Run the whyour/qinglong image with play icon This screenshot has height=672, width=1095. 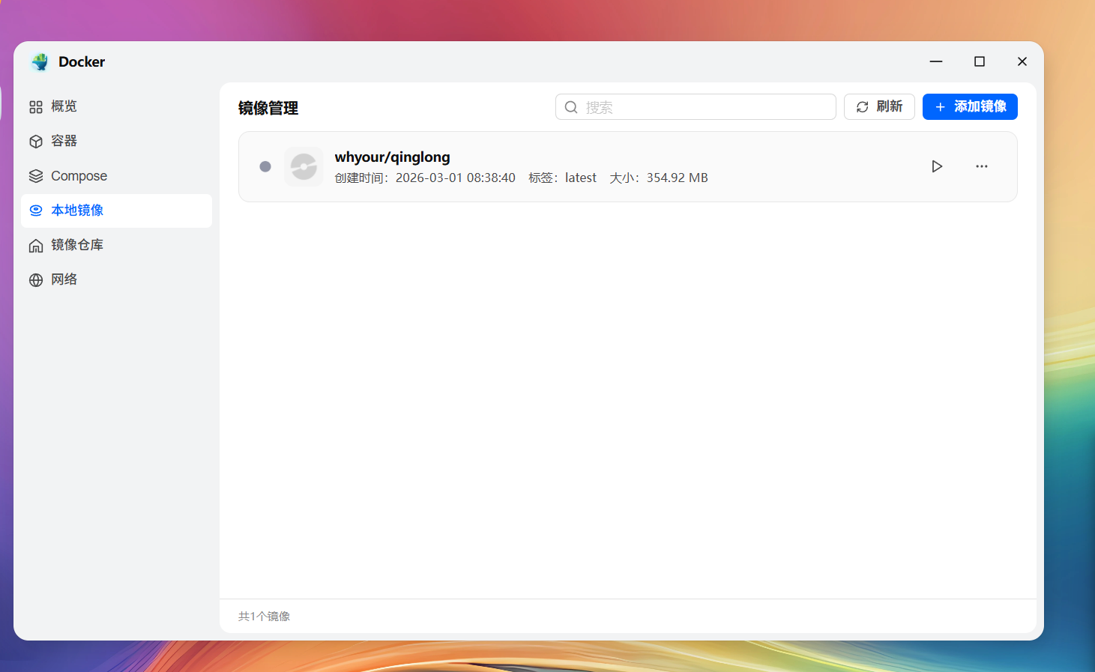pyautogui.click(x=937, y=166)
